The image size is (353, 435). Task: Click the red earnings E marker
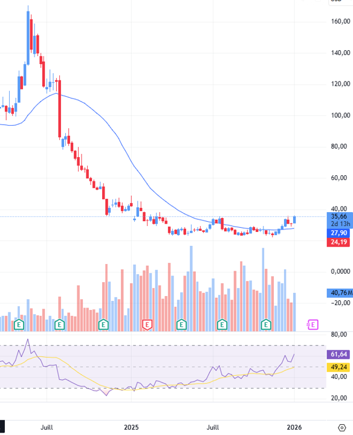[147, 324]
